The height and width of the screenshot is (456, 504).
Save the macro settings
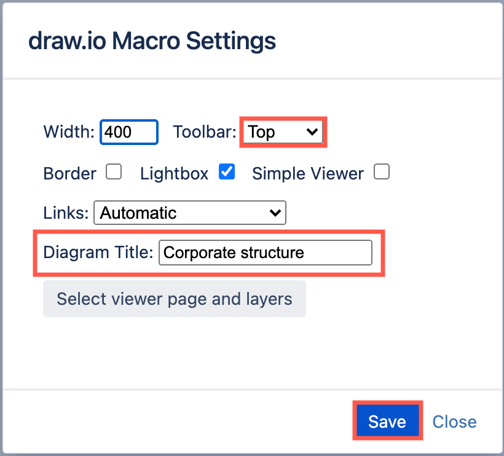tap(387, 422)
